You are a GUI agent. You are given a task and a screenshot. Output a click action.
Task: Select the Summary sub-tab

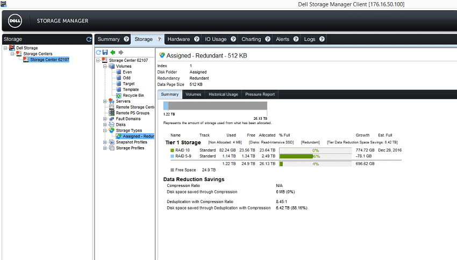pyautogui.click(x=170, y=95)
